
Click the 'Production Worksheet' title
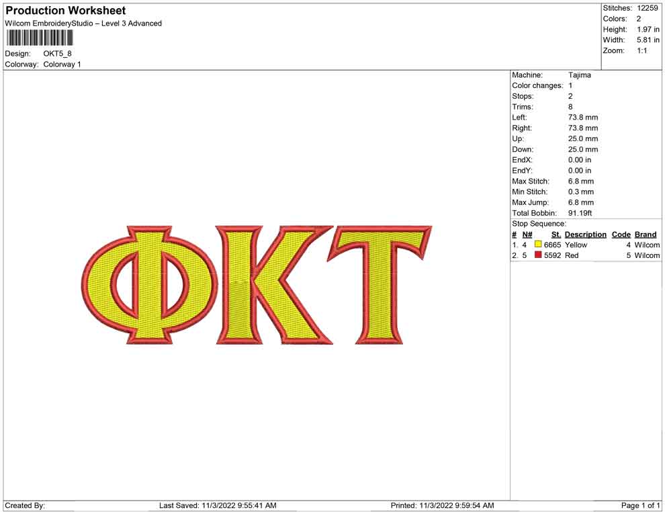66,11
